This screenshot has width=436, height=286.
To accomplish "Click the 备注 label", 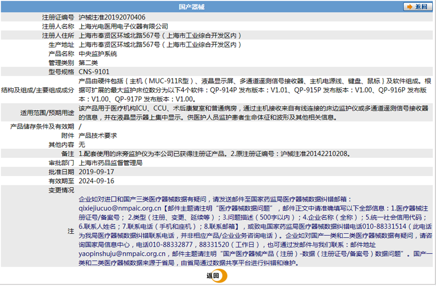I will coord(68,154).
